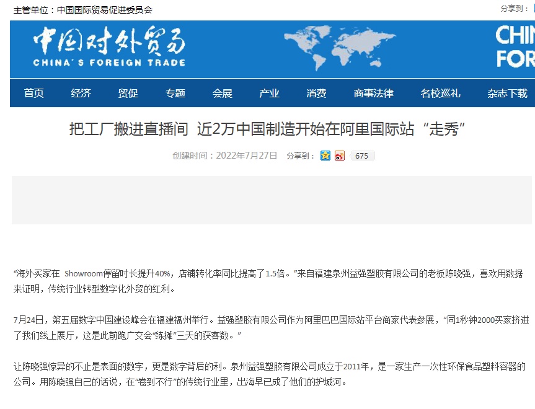The width and height of the screenshot is (535, 409).
Task: Share article via Sina Weibo icon
Action: 339,156
